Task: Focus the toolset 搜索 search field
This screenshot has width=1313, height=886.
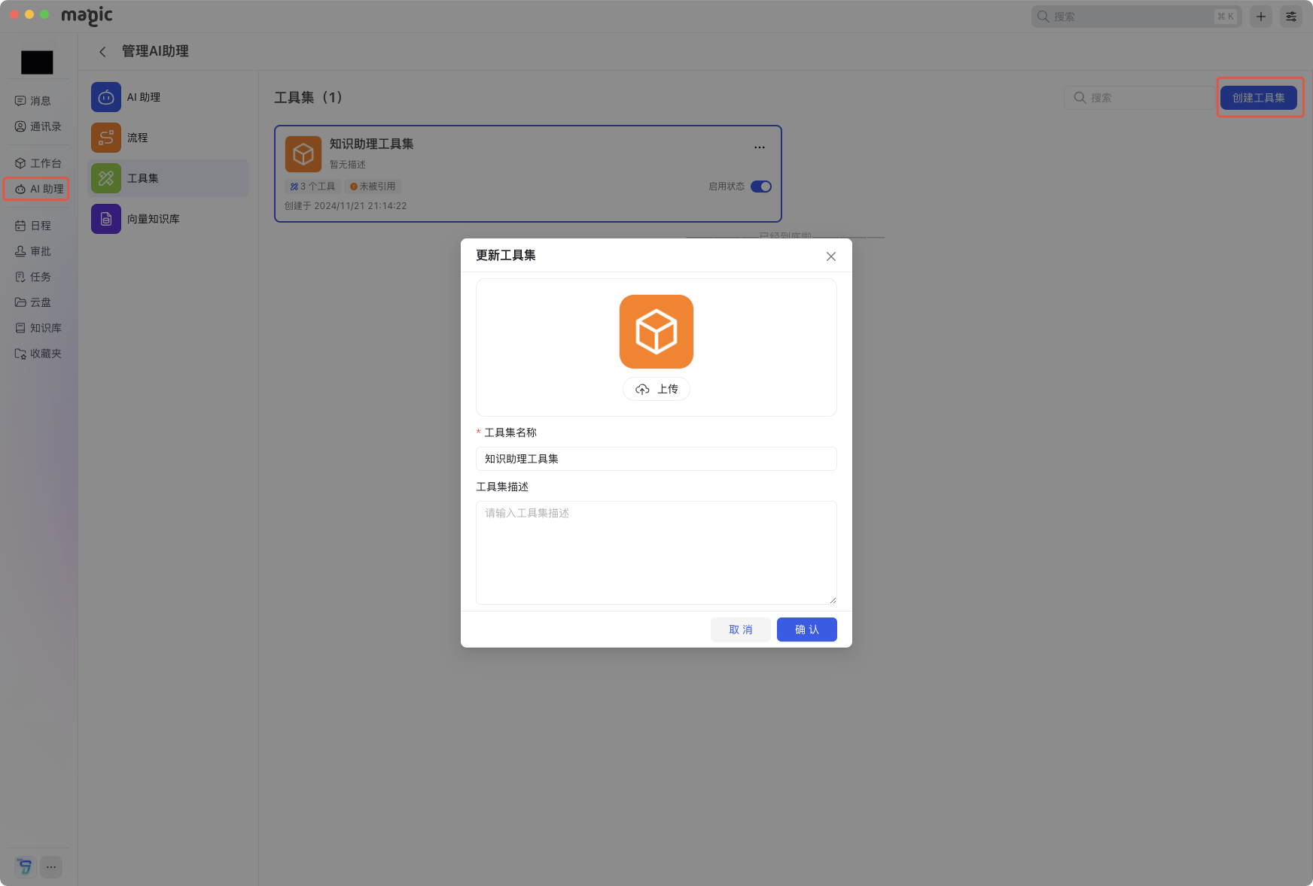Action: click(1139, 98)
